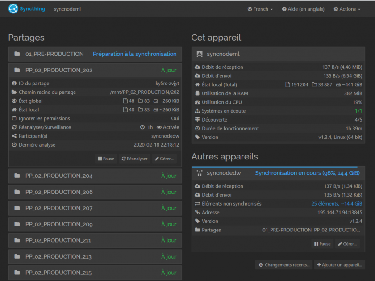Viewport: 375px width, 281px height.
Task: Click the Réanalyser button
Action: (135, 159)
